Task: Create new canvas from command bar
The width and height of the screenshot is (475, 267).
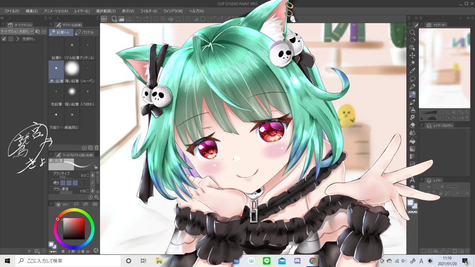Action: [x=114, y=19]
